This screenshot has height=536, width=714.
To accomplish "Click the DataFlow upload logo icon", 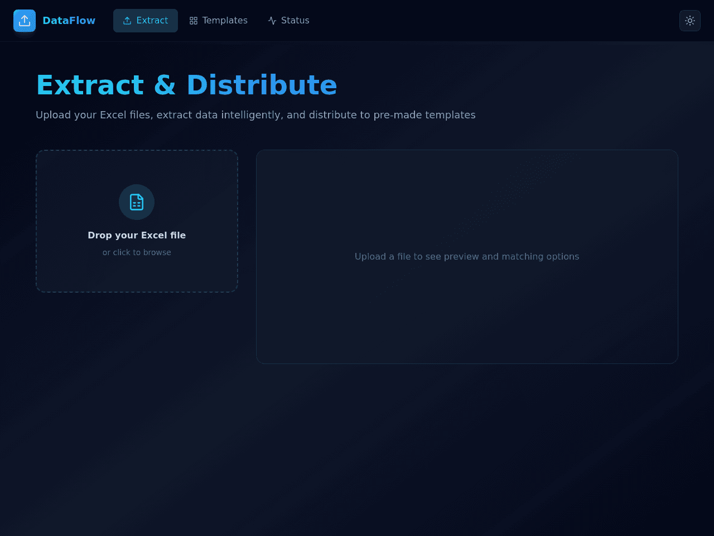I will point(25,21).
